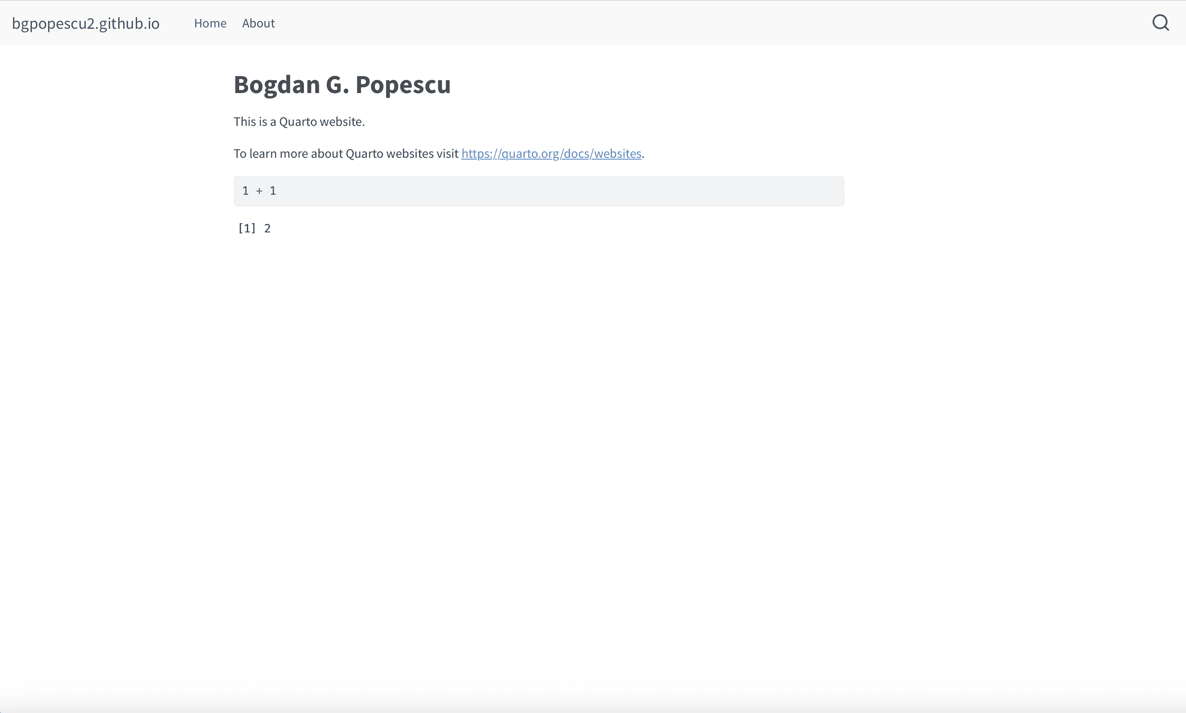Click the Bogdan G. Popescu heading
This screenshot has height=713, width=1186.
[342, 85]
